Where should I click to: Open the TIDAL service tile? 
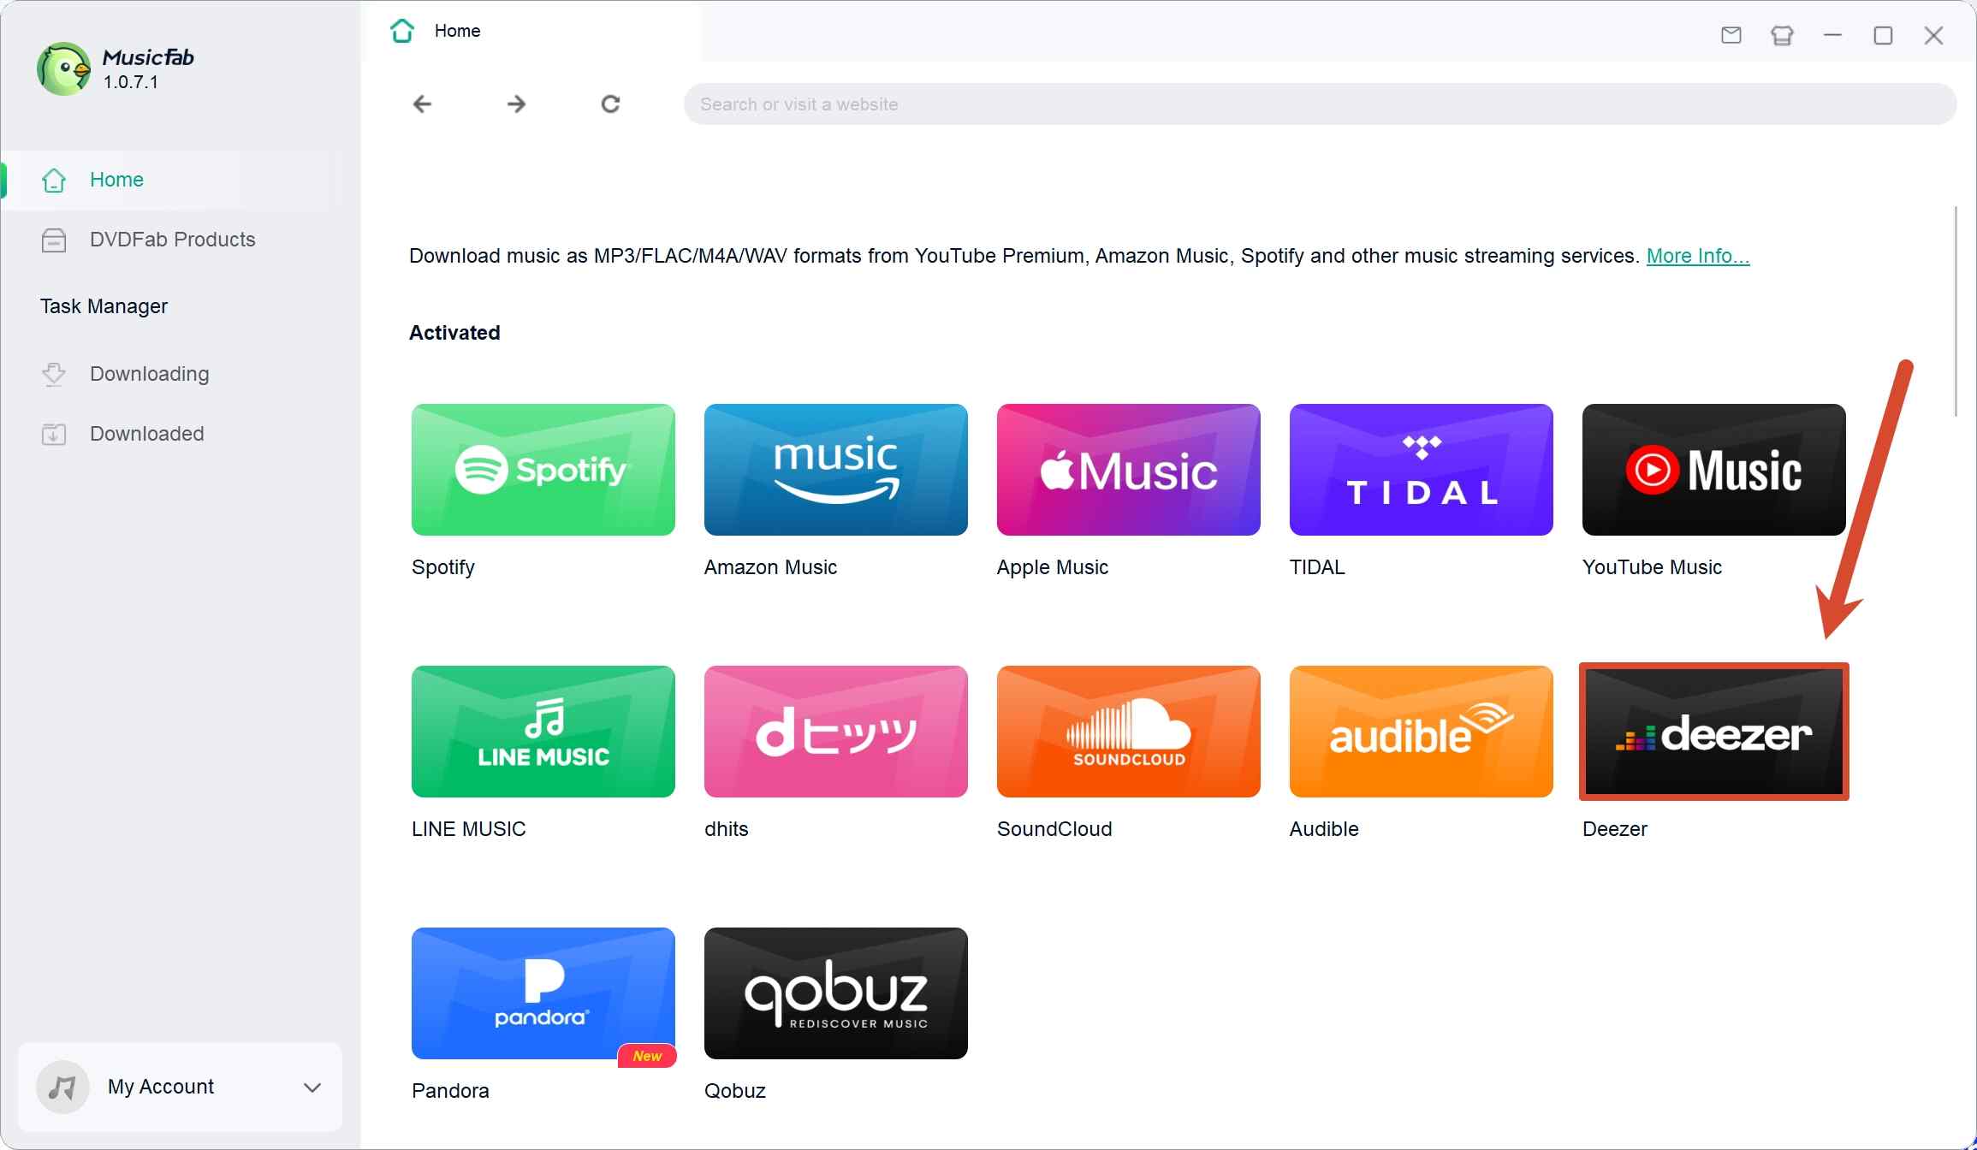pos(1421,470)
